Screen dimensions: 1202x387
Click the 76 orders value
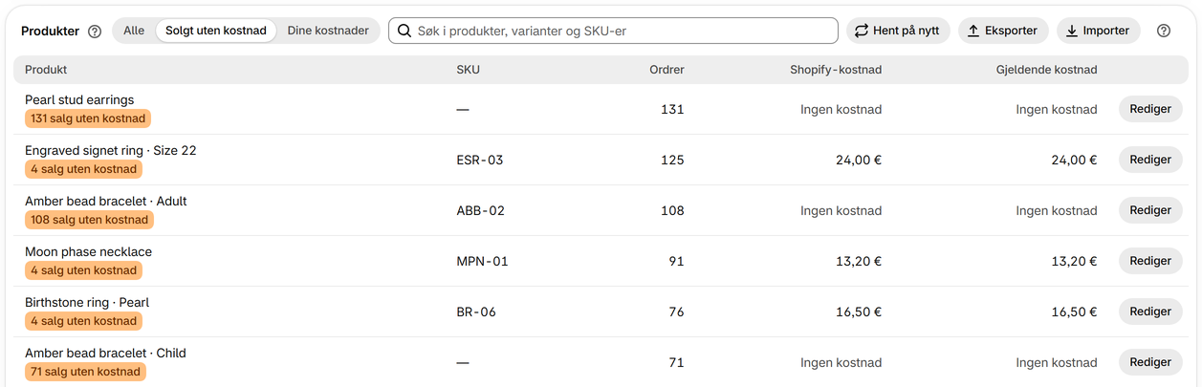pos(676,312)
